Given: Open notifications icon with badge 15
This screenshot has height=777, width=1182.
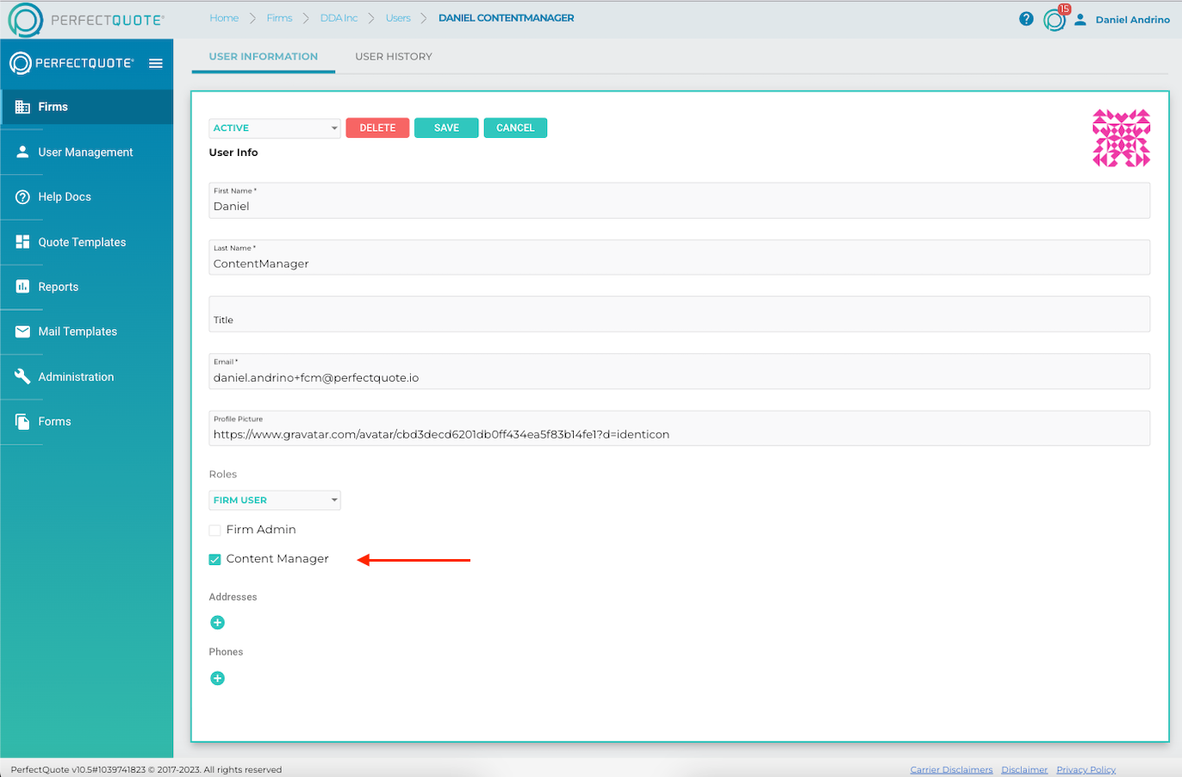Looking at the screenshot, I should [x=1055, y=19].
